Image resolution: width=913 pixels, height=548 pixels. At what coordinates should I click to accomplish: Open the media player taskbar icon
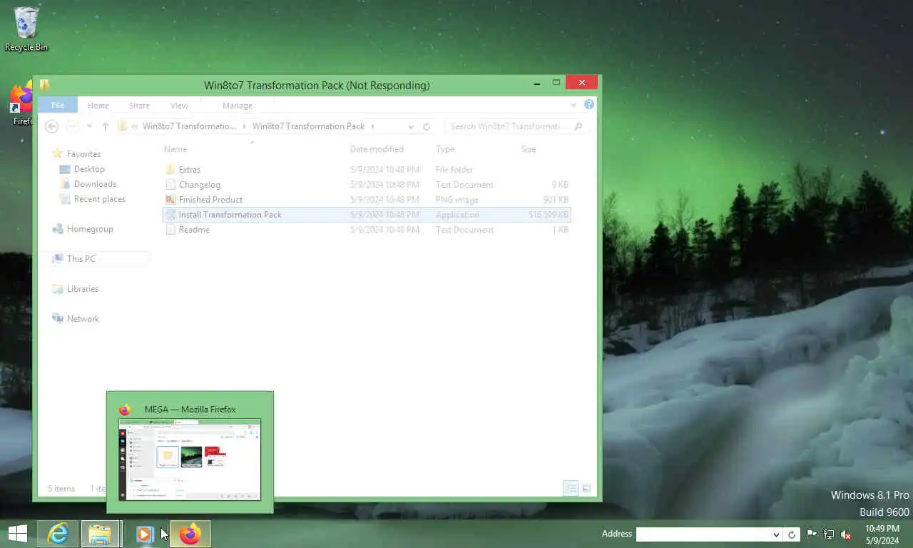[x=145, y=534]
